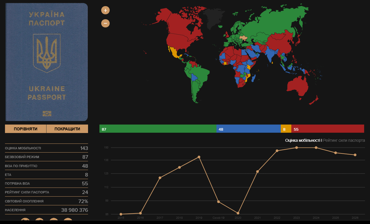Open the БЕЗВІЗОВИЙ РЕЖИМ stat row
The height and width of the screenshot is (224, 370).
pyautogui.click(x=47, y=157)
